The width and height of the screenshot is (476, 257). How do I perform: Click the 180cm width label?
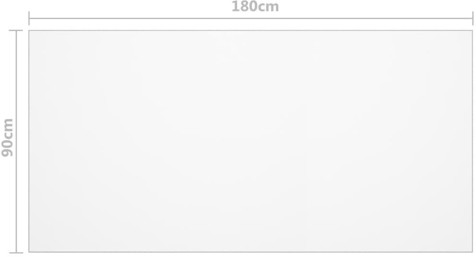(255, 7)
